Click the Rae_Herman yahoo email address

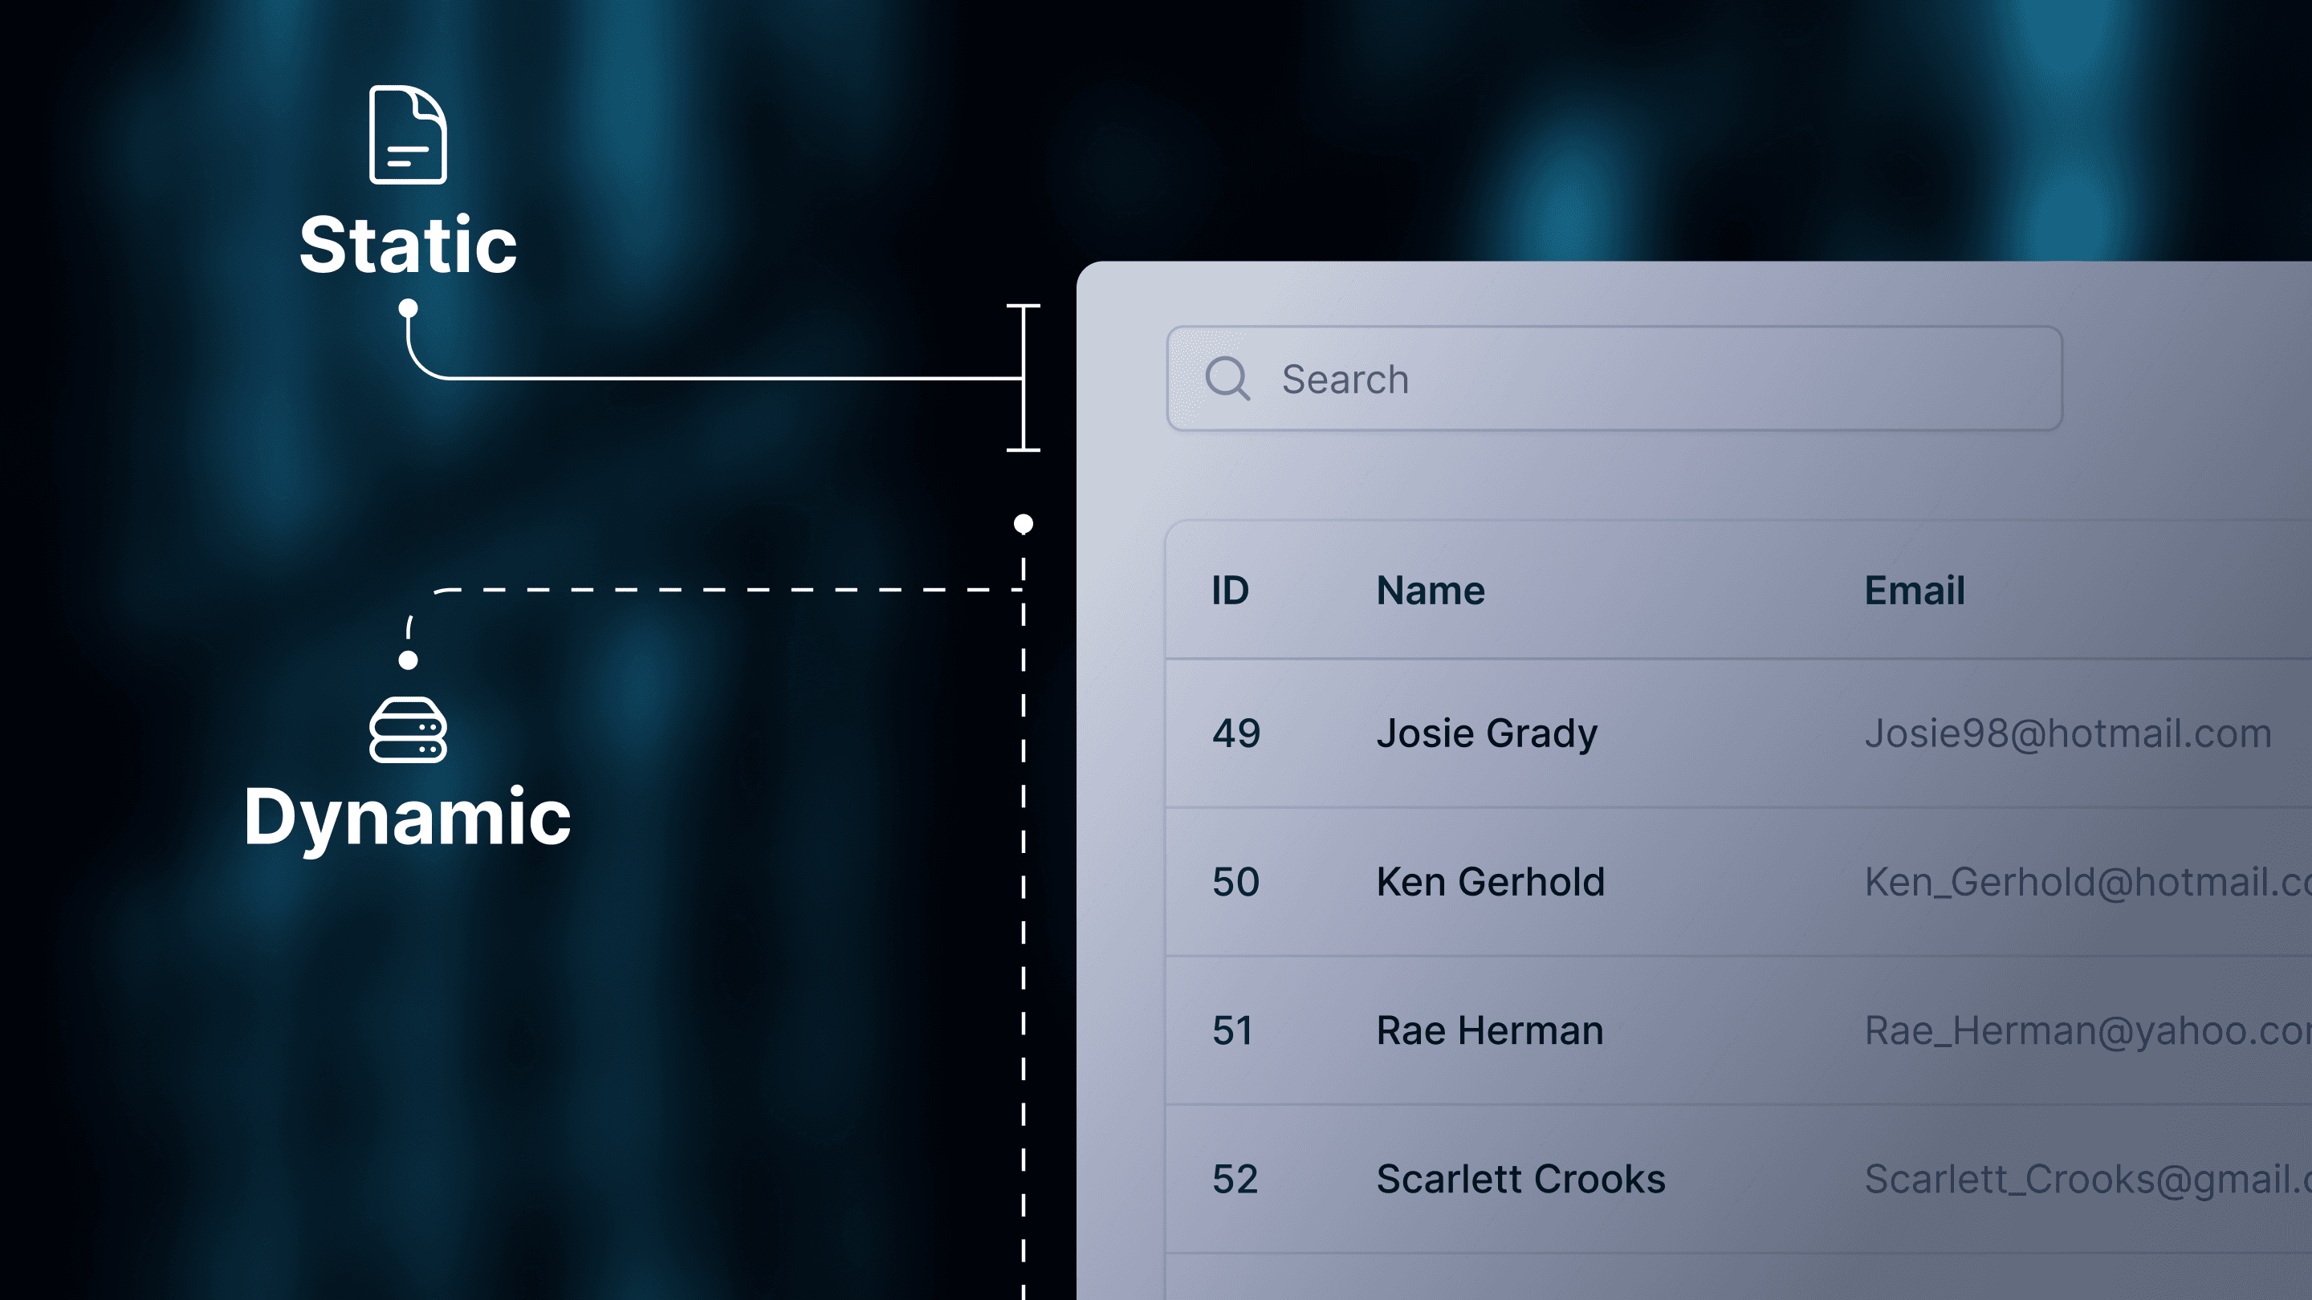click(x=2087, y=1031)
